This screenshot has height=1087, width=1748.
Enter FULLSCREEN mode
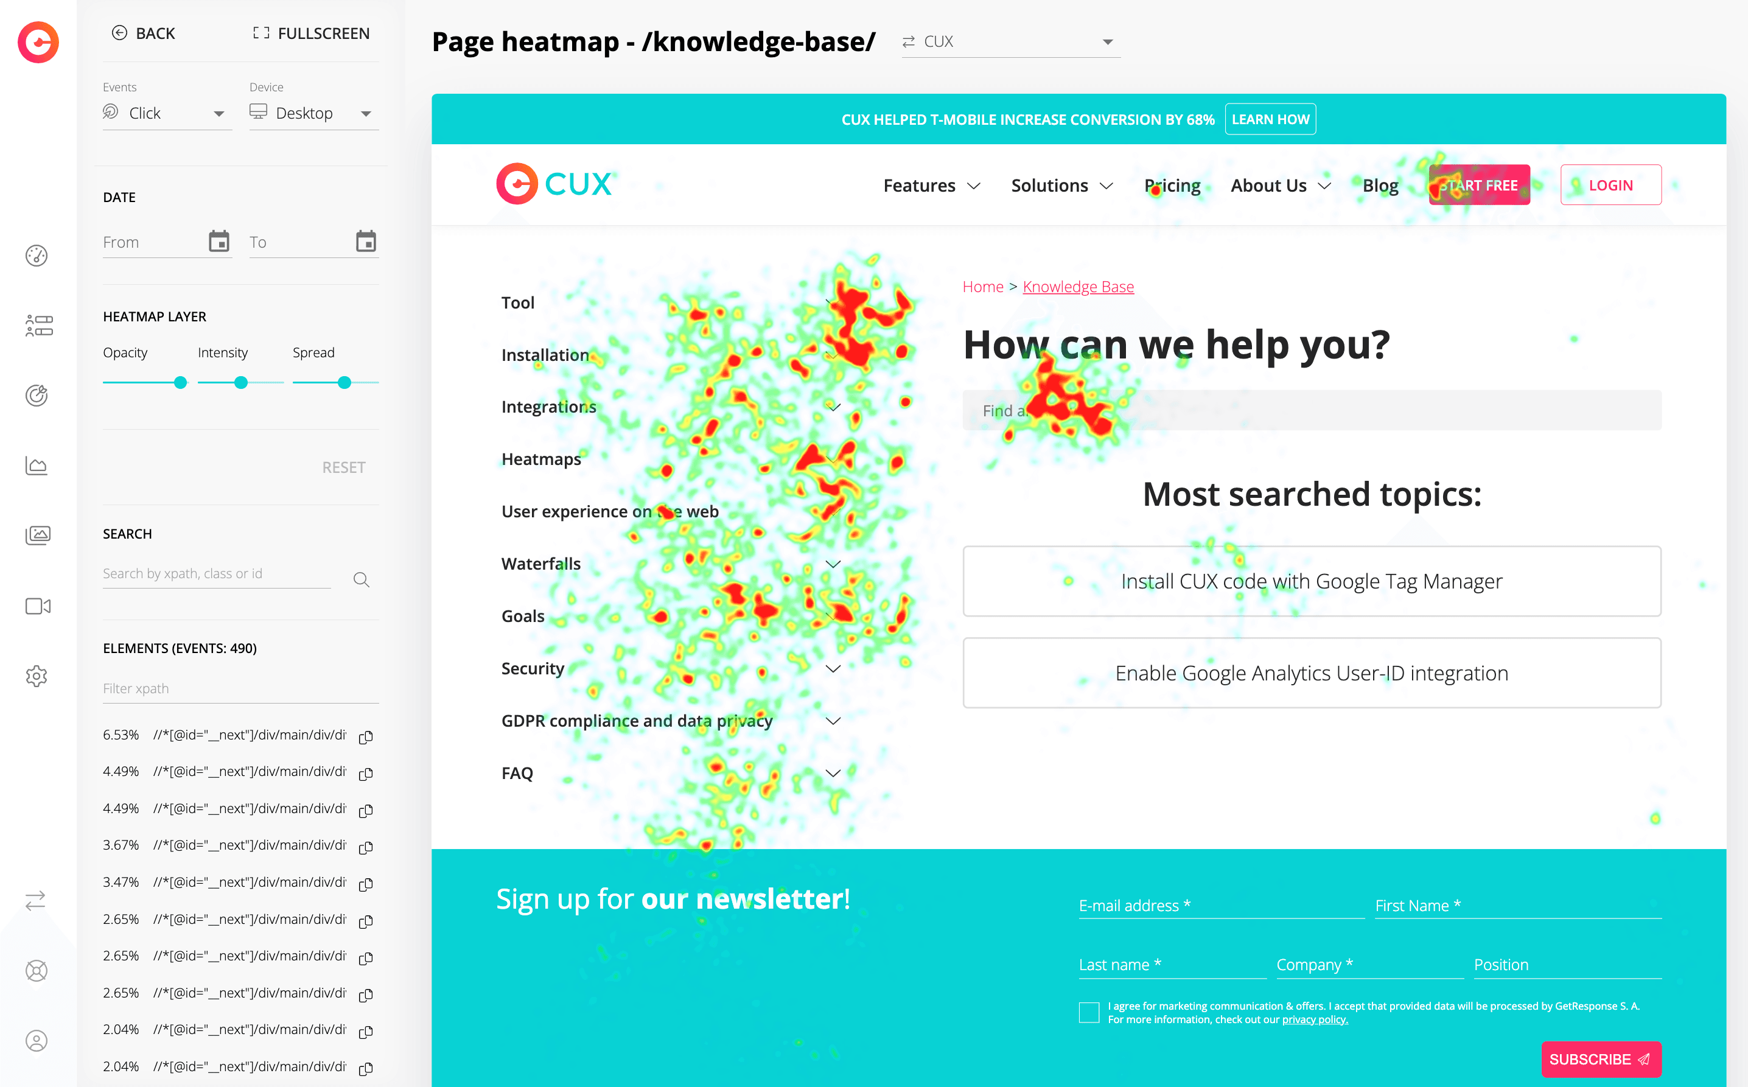coord(311,33)
